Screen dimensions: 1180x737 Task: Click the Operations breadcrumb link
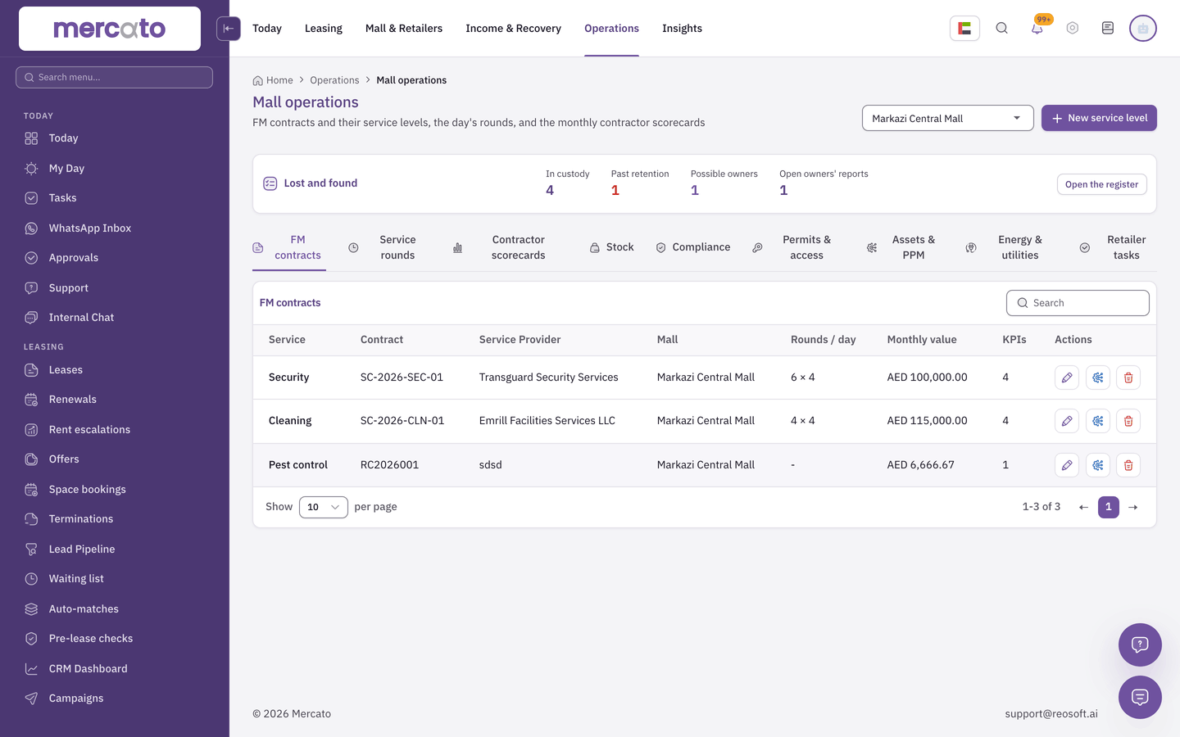coord(334,80)
